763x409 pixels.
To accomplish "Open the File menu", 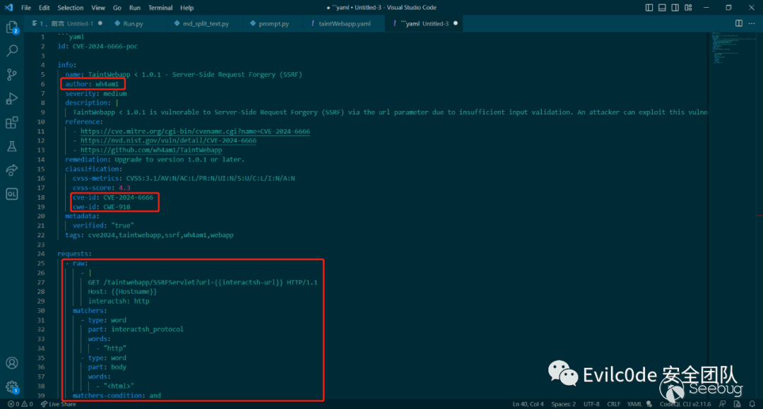I will pyautogui.click(x=26, y=8).
